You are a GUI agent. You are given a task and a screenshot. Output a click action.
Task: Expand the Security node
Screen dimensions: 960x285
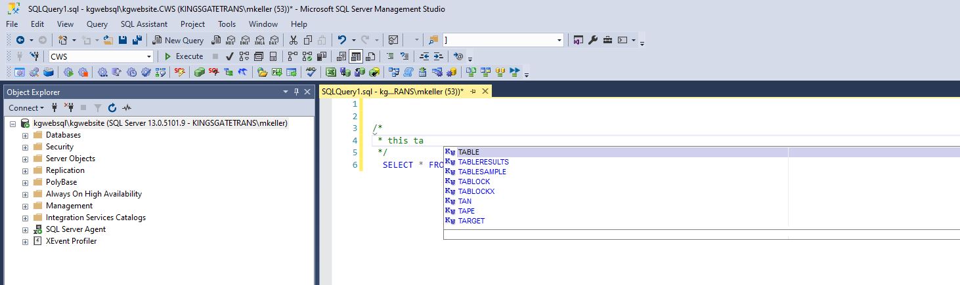click(26, 147)
